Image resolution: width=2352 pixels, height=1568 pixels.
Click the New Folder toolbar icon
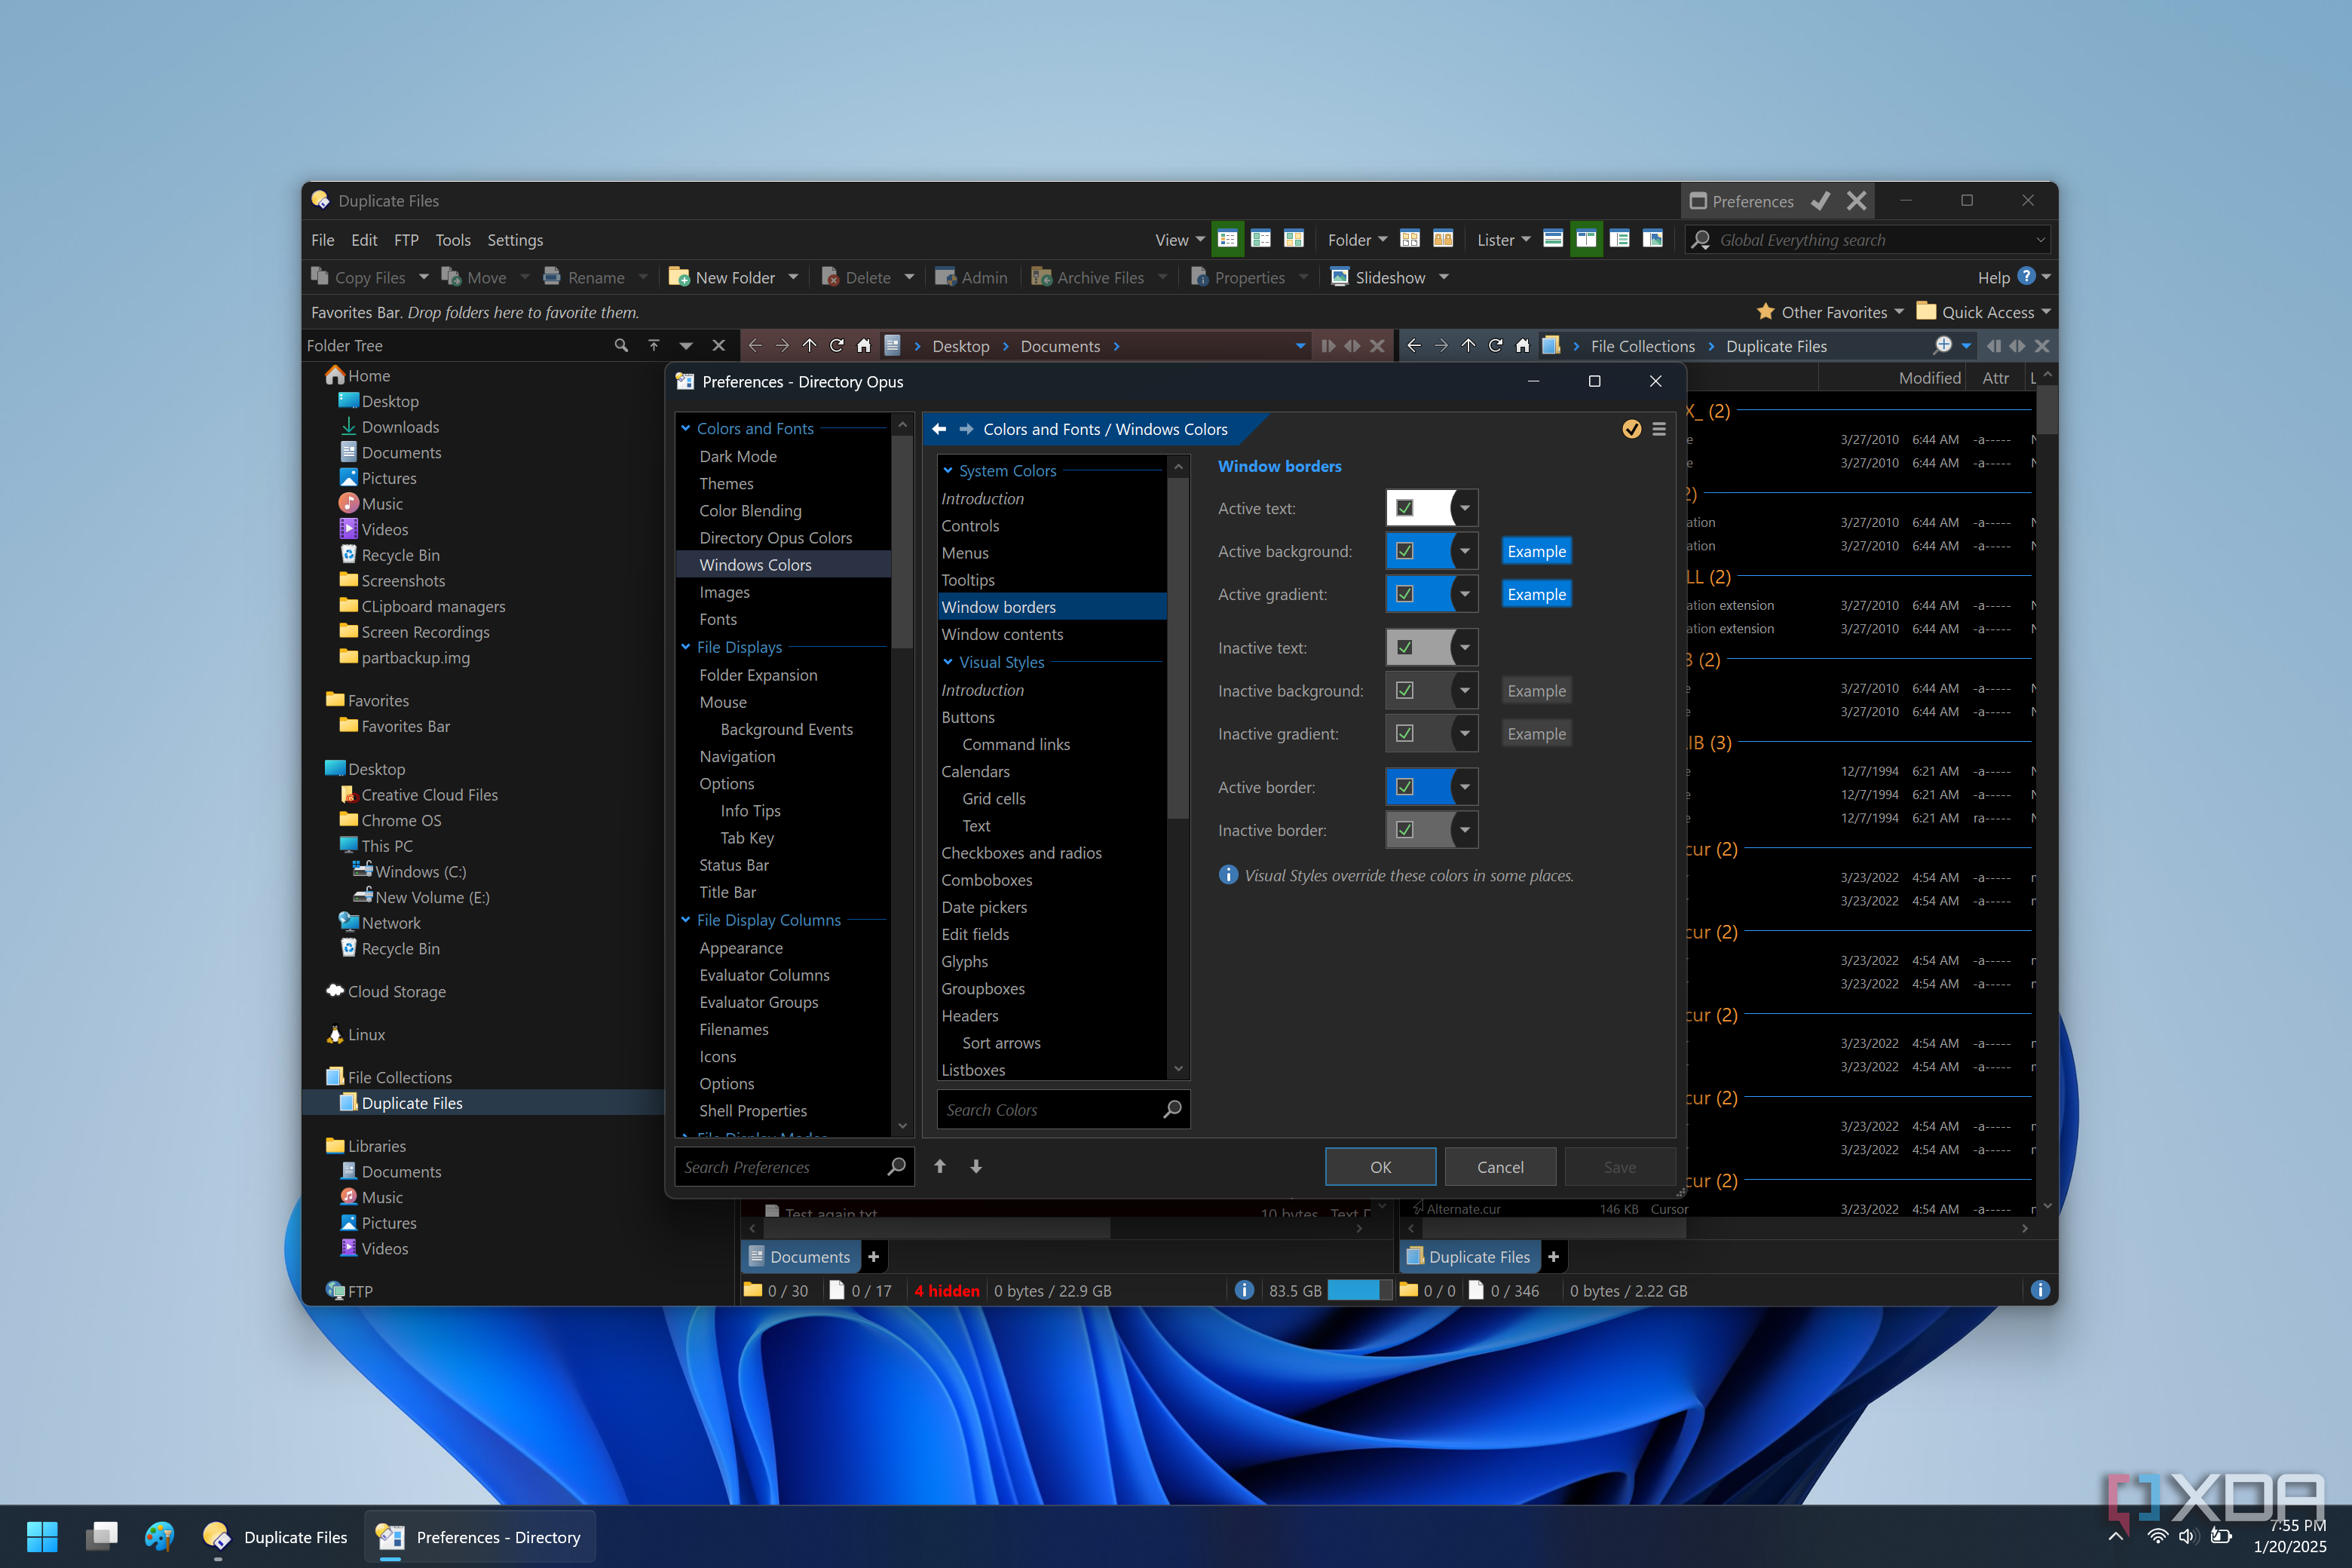click(679, 277)
